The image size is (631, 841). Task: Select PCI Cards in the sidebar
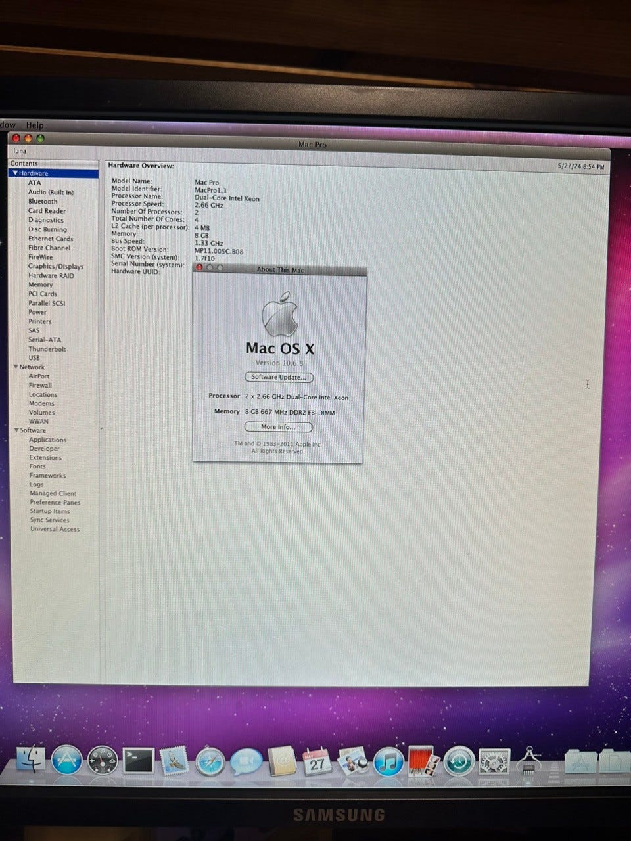(43, 294)
